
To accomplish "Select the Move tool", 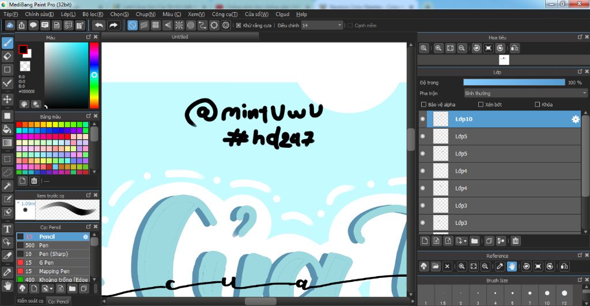I will 7,100.
